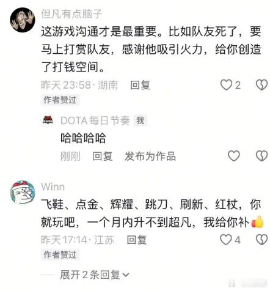Reply to the 湖南 comment

coord(140,85)
